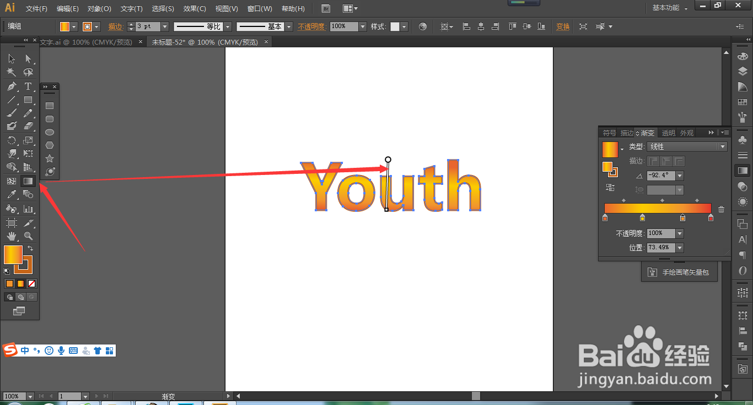
Task: Open the Character panel icon in dock
Action: 743,240
